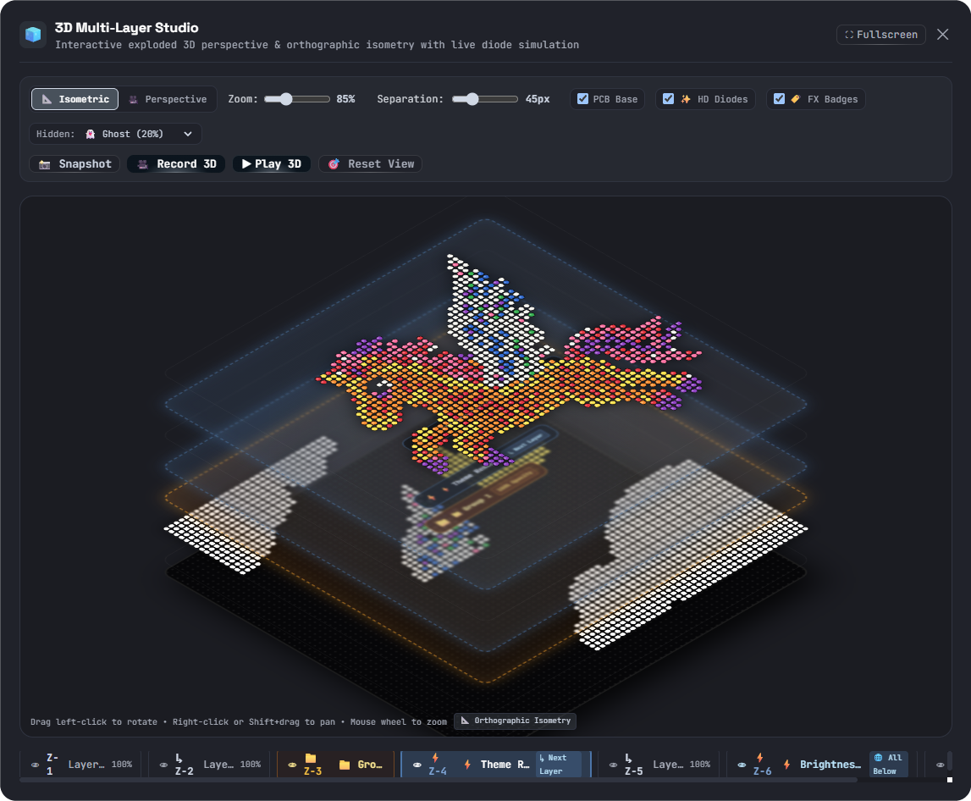Image resolution: width=971 pixels, height=801 pixels.
Task: Toggle visibility eye of layer Z-2
Action: point(163,765)
